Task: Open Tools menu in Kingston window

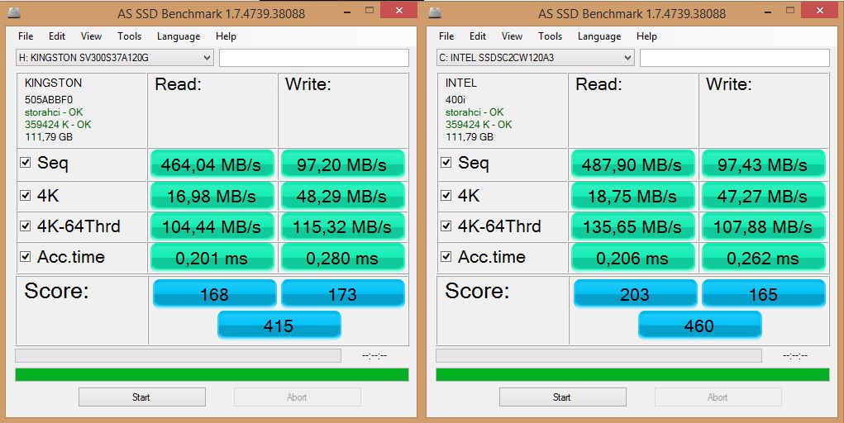Action: point(129,36)
